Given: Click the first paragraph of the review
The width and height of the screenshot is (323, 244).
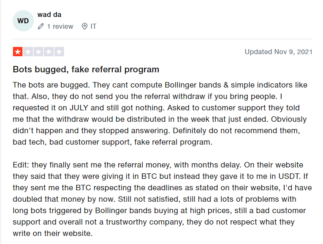Looking at the screenshot, I should (x=160, y=113).
